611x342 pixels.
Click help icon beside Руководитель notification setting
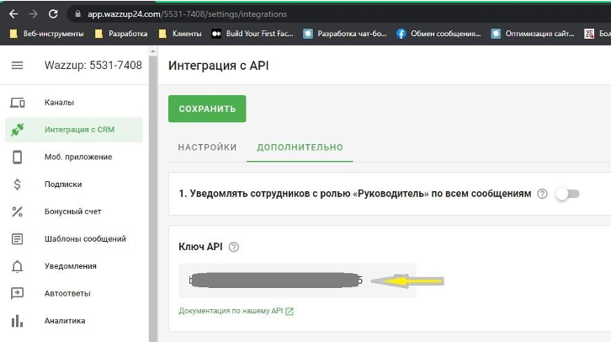coord(543,194)
